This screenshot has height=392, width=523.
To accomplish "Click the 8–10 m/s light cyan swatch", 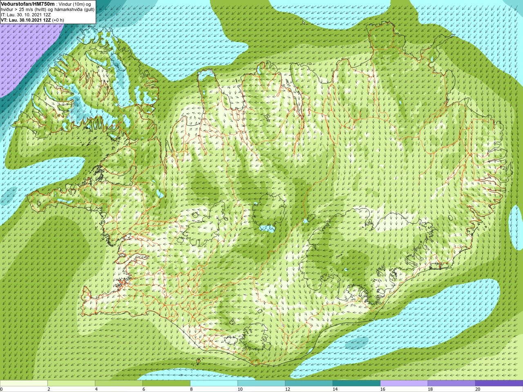I will (x=214, y=383).
